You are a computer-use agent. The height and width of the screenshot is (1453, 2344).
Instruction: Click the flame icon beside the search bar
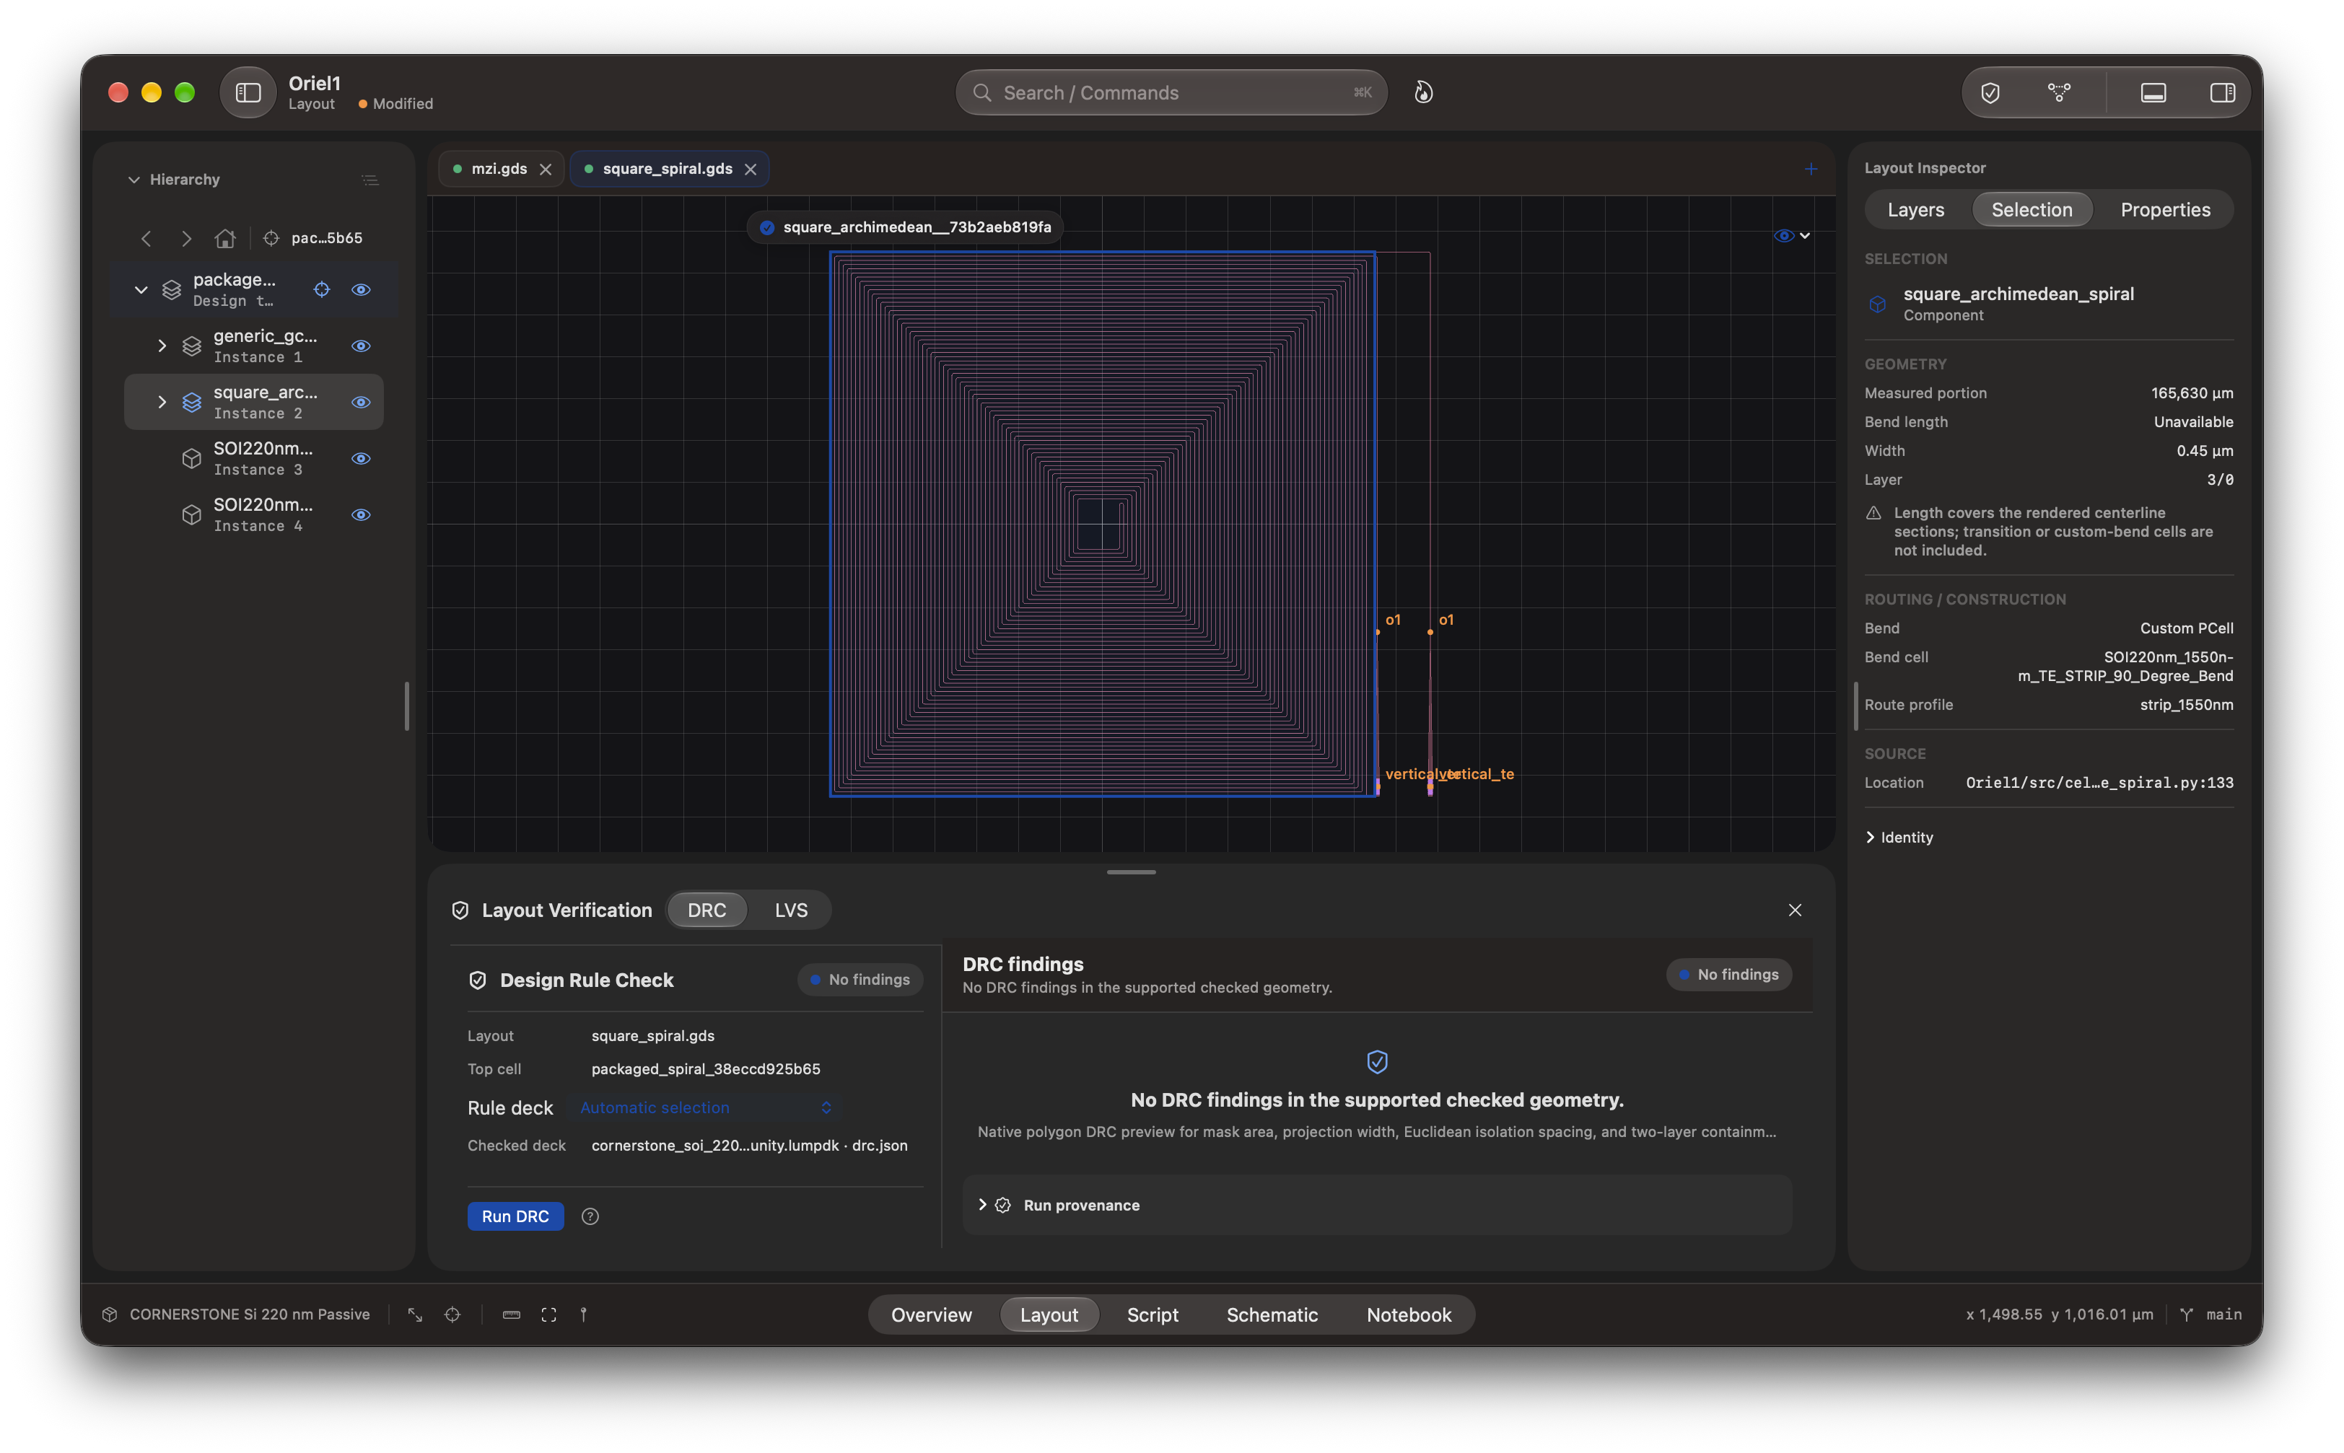coord(1423,92)
